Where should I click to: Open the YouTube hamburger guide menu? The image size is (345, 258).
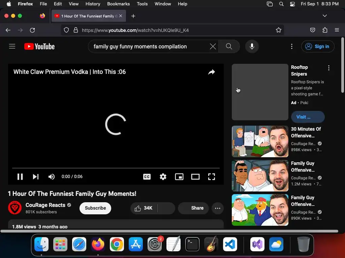coord(12,46)
